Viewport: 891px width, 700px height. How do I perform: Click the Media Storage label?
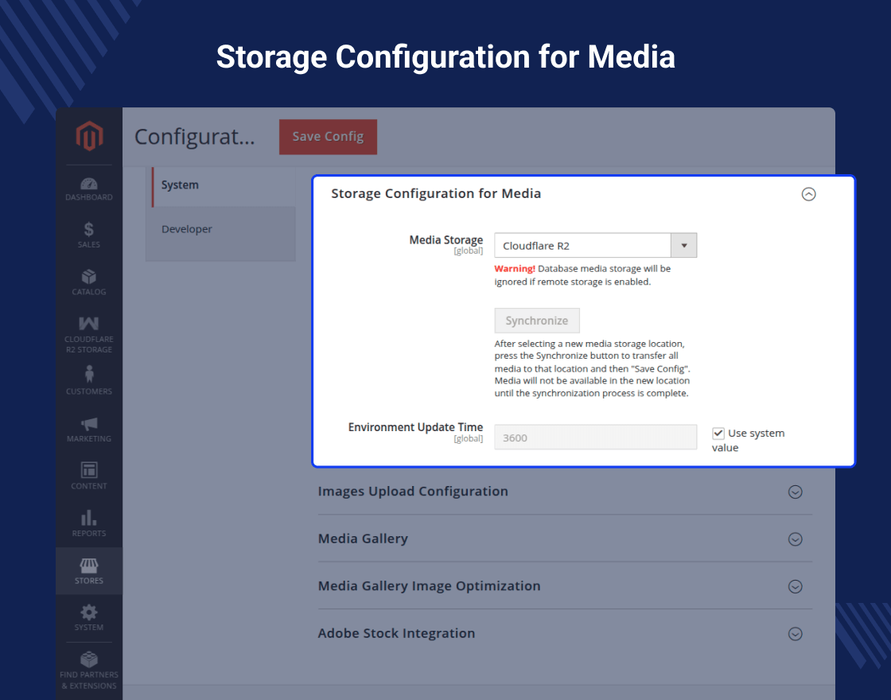click(446, 240)
